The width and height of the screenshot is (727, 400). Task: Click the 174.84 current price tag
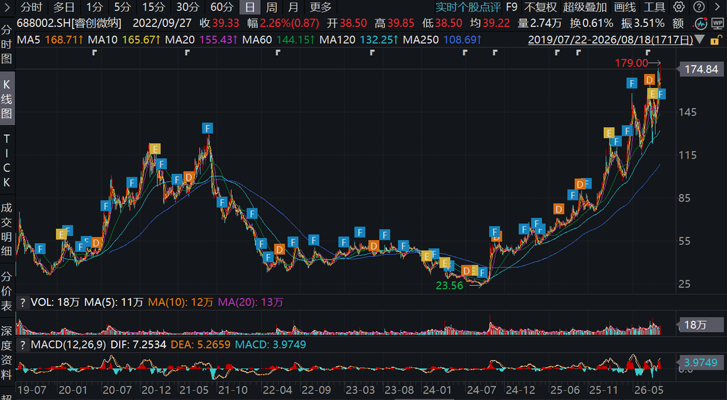coord(701,69)
